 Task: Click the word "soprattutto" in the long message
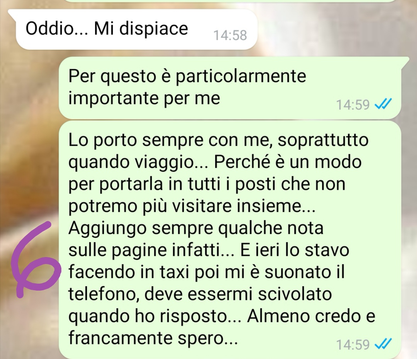click(x=323, y=140)
